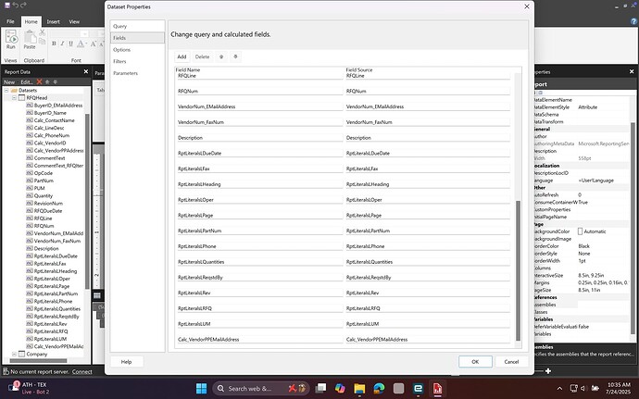
Task: Click the BackgroundColor Automatic swatch
Action: [x=580, y=231]
